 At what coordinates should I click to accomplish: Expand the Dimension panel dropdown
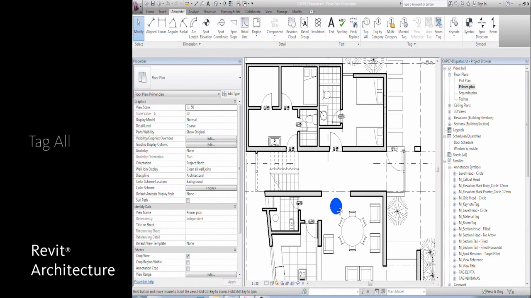[x=192, y=44]
